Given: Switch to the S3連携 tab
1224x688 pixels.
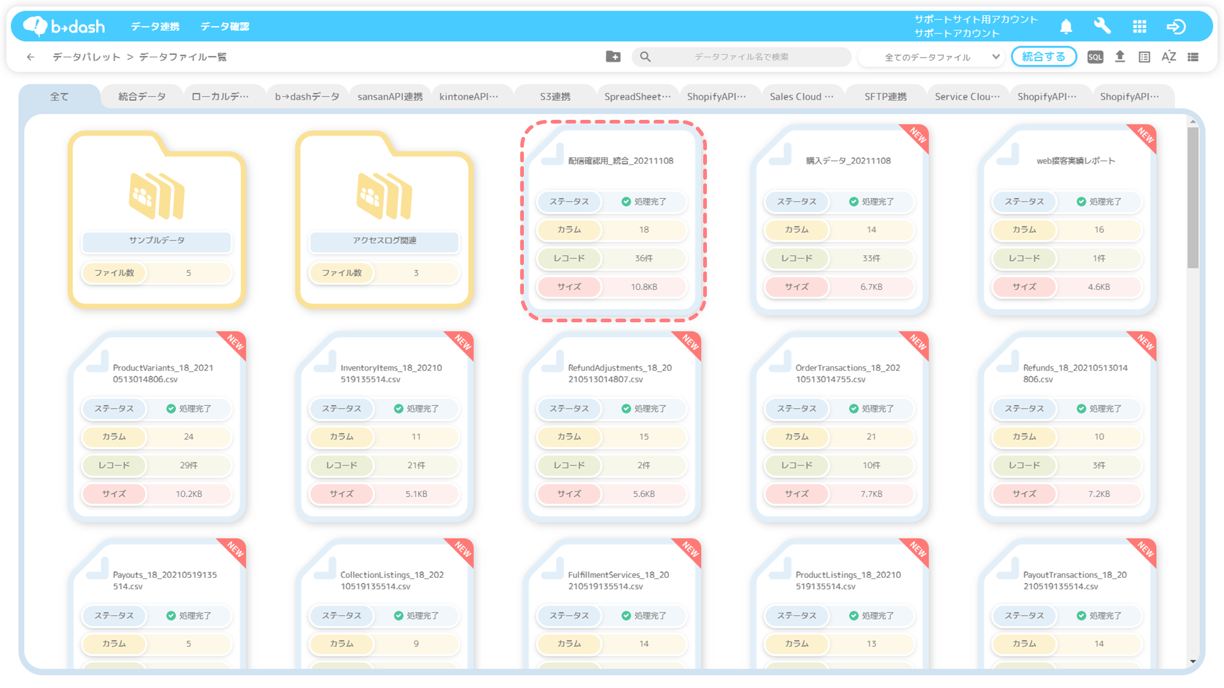Looking at the screenshot, I should 555,97.
